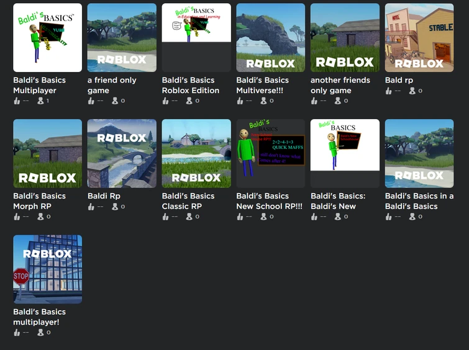Image resolution: width=469 pixels, height=350 pixels.
Task: Click thumbs-up icon under 'another friends only game'
Action: pyautogui.click(x=314, y=101)
